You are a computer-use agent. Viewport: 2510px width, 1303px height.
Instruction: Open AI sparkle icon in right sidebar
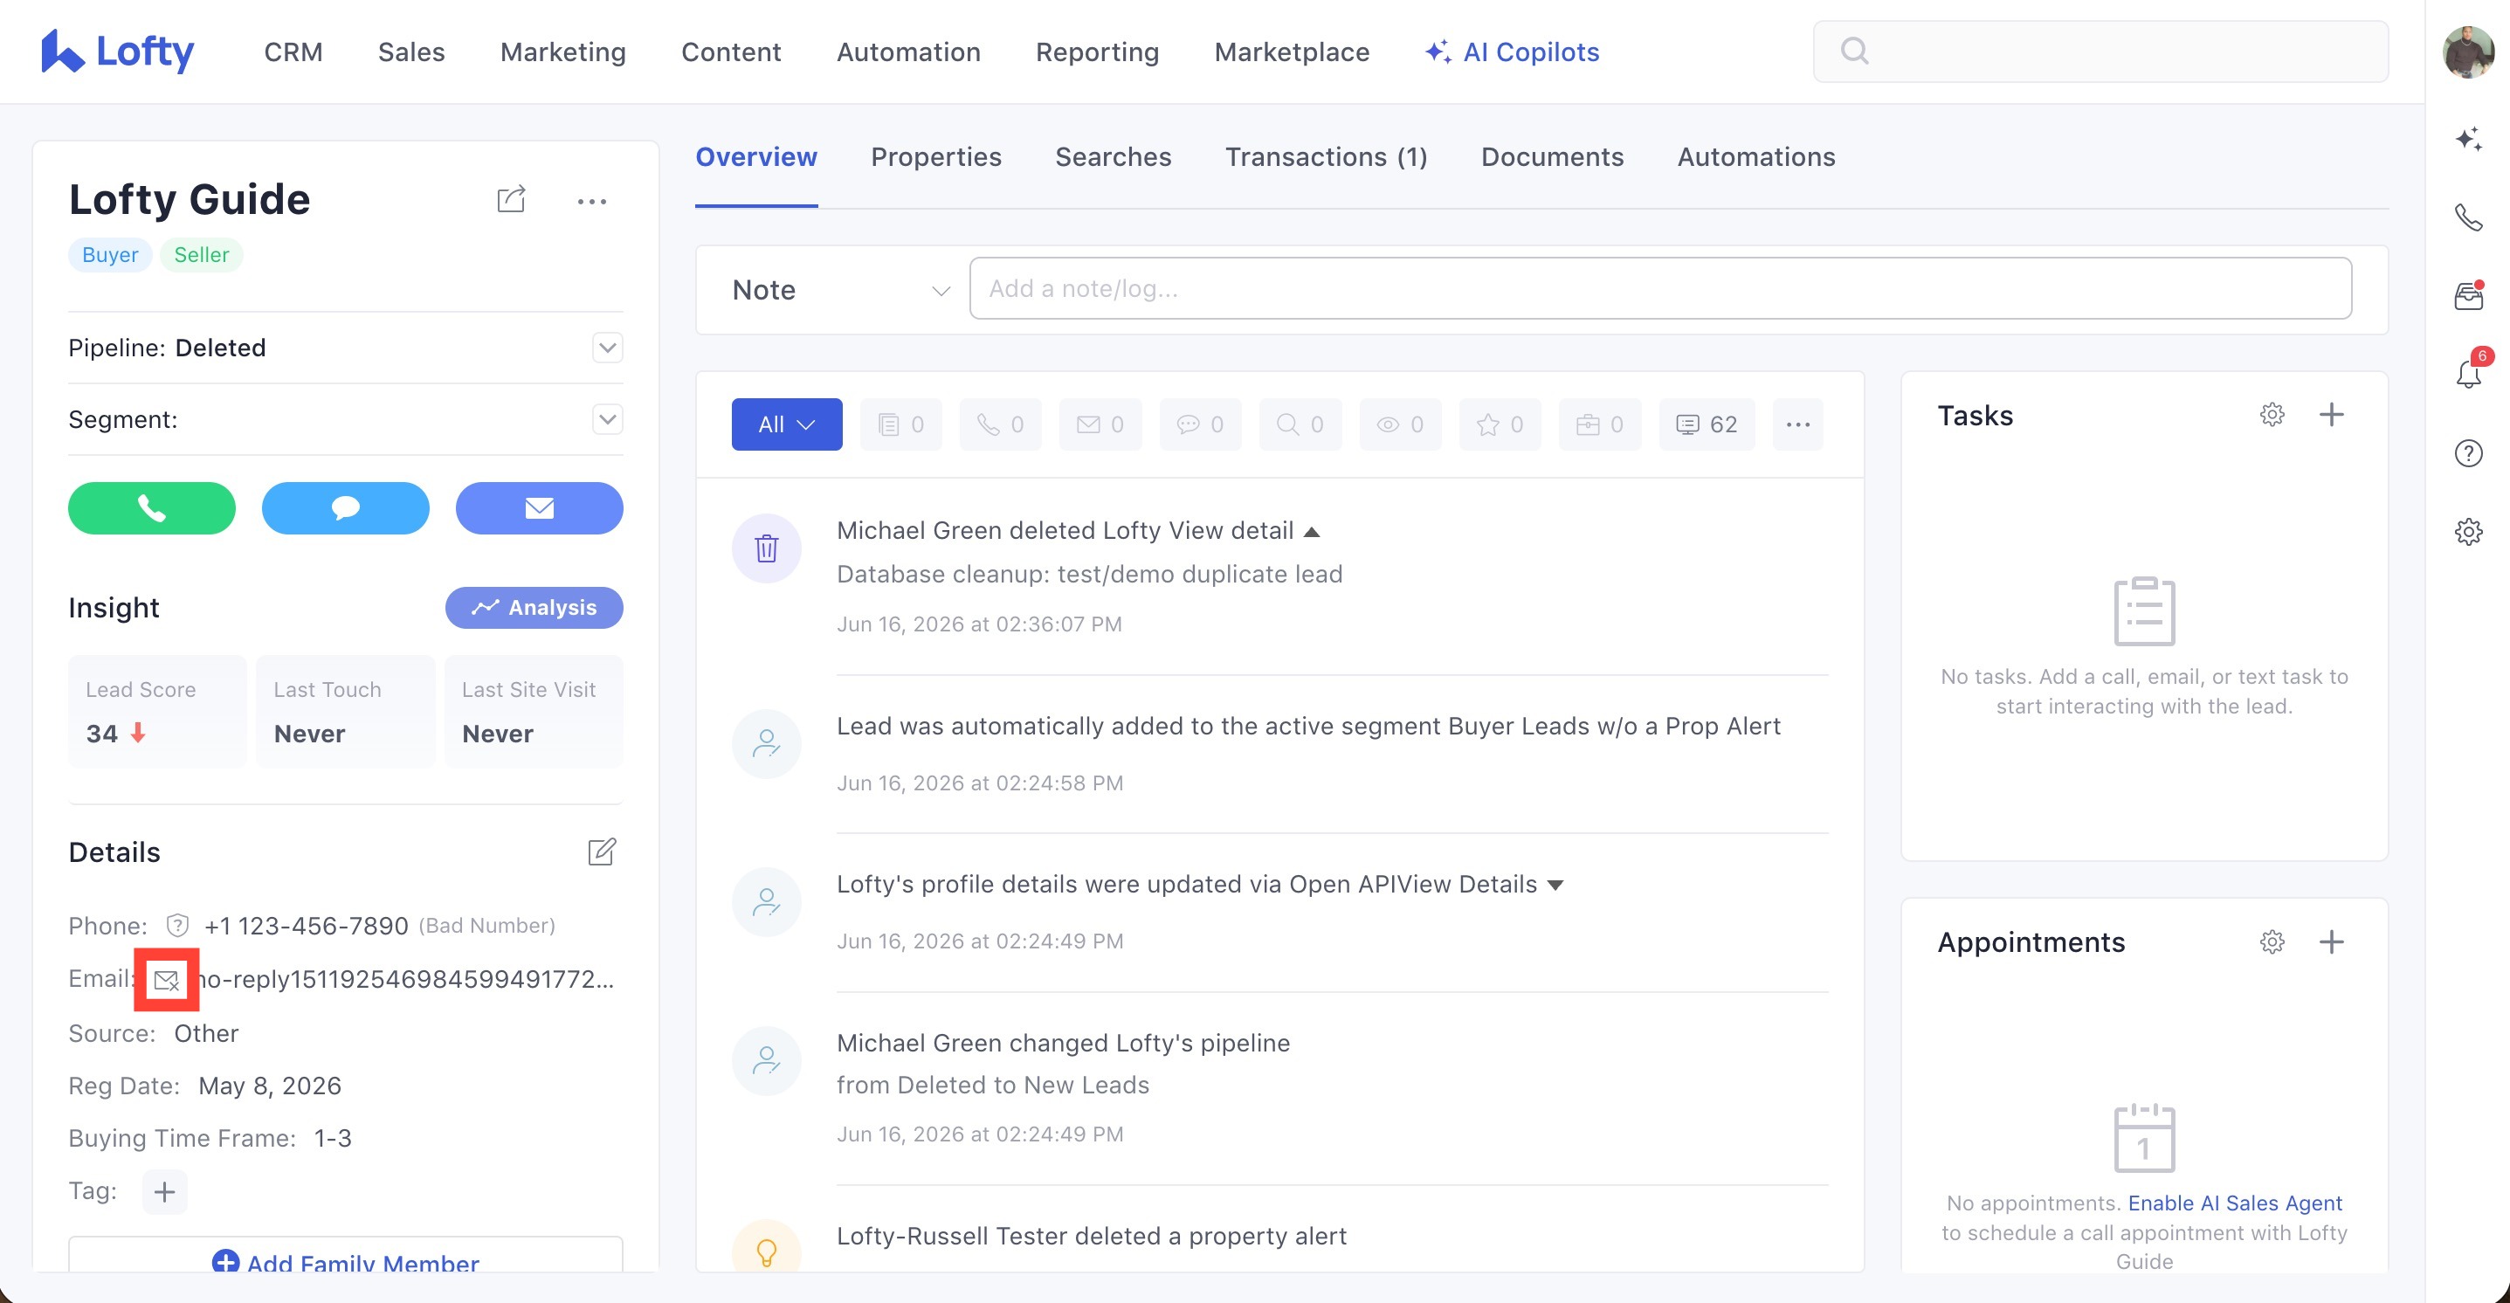click(x=2468, y=138)
